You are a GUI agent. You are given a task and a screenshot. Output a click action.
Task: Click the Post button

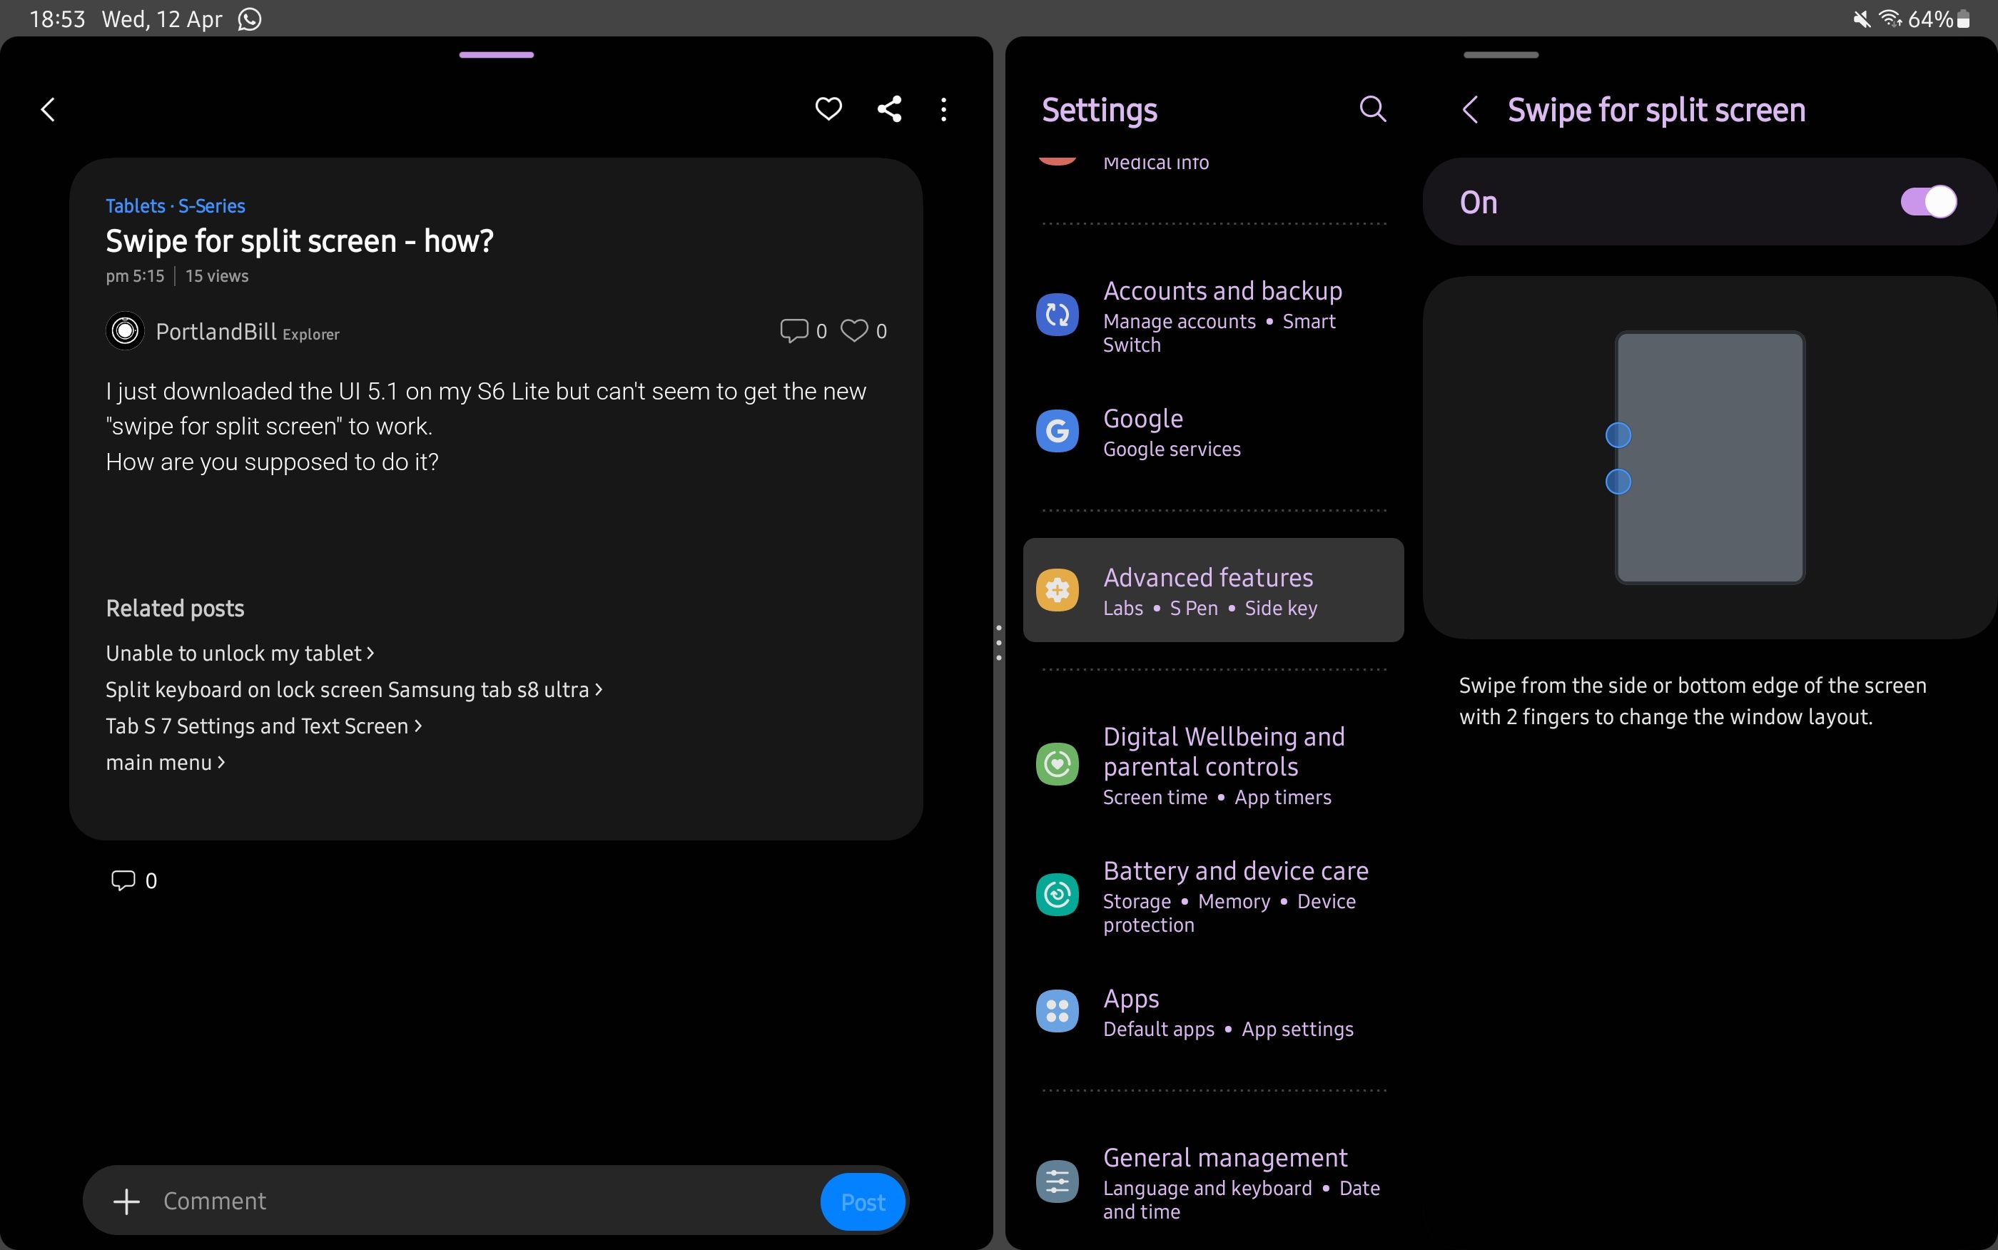point(861,1200)
